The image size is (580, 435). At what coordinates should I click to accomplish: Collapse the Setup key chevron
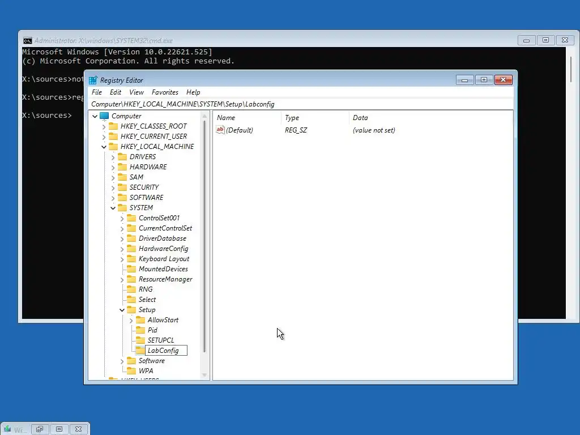tap(122, 310)
